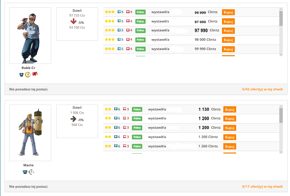Click the Pełne badge in the 1 130 Clintz row

pyautogui.click(x=137, y=109)
